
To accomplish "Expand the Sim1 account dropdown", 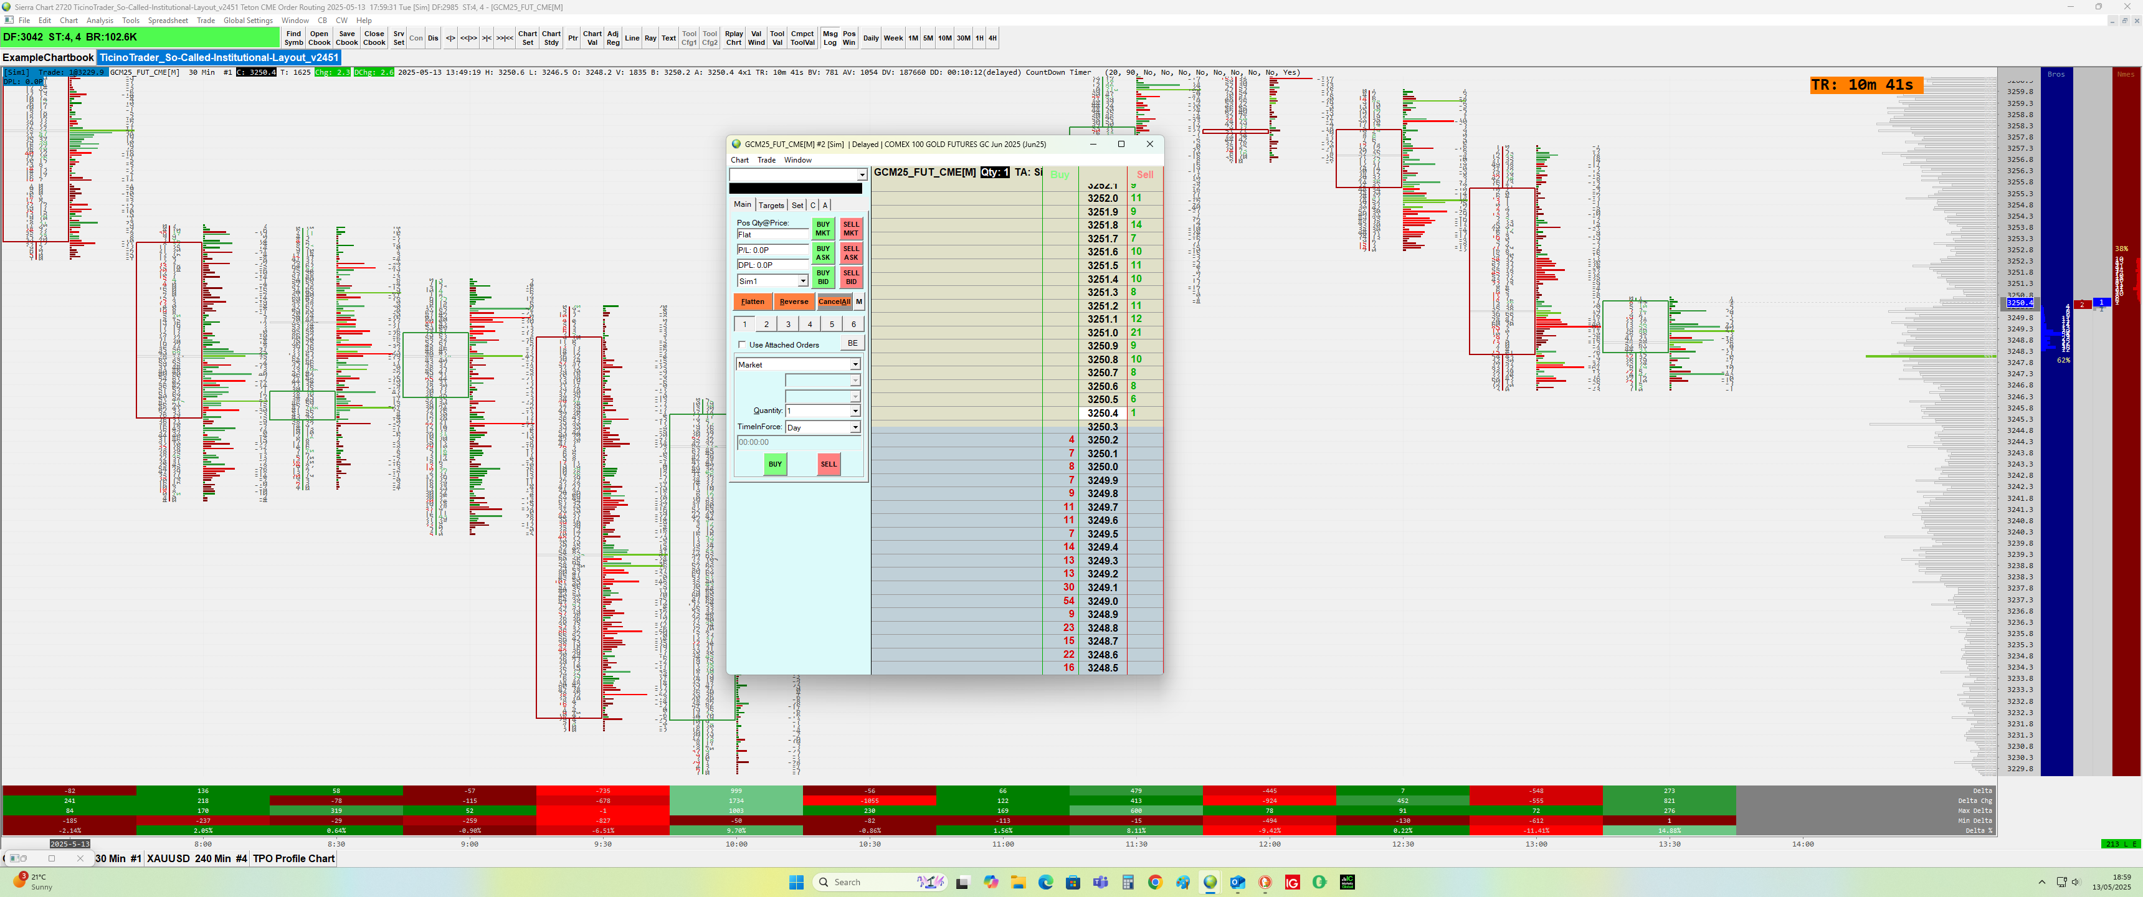I will [x=803, y=282].
